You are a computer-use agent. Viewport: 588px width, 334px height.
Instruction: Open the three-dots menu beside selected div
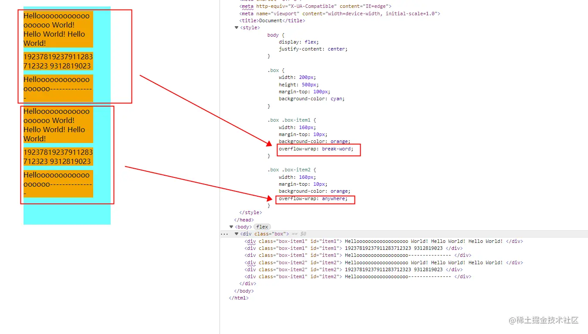tap(224, 234)
